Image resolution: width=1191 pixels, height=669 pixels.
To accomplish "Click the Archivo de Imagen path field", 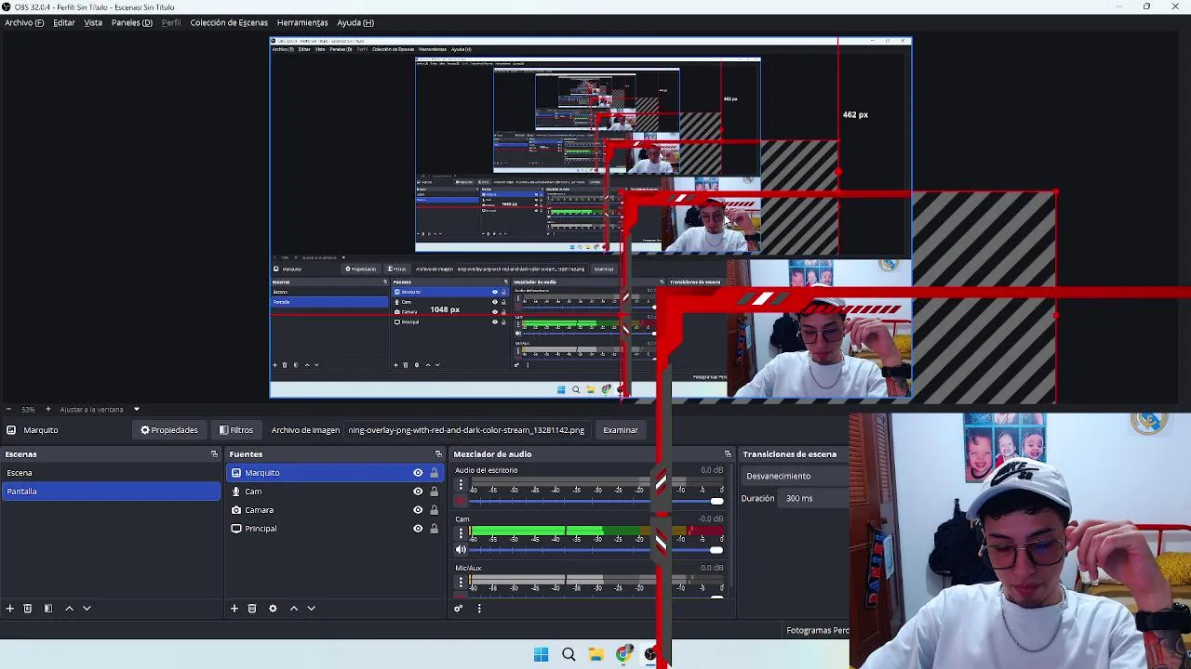I will point(467,430).
